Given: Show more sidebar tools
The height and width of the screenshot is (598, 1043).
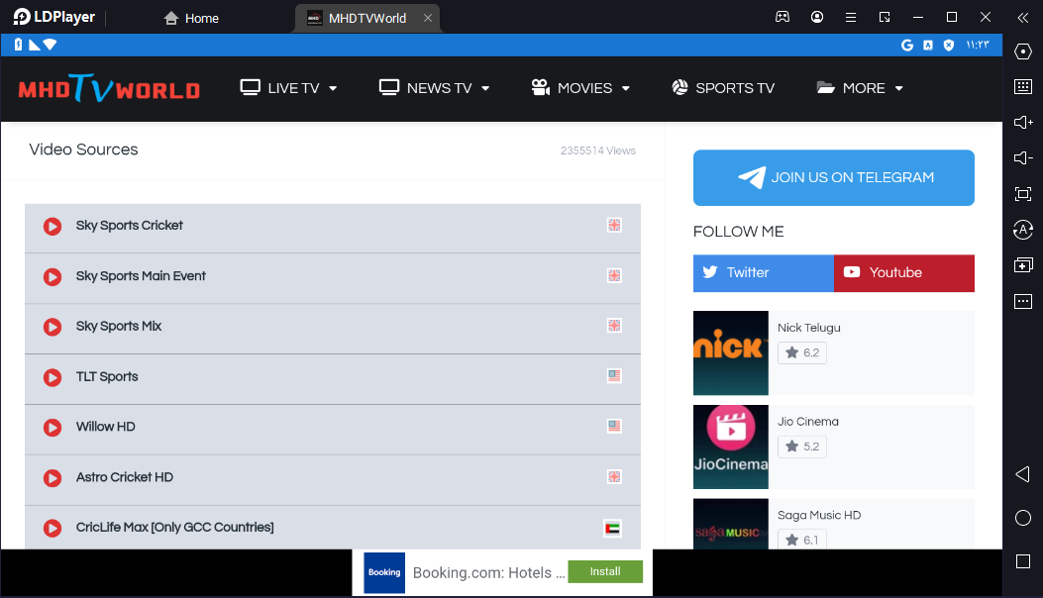Looking at the screenshot, I should click(x=1023, y=301).
